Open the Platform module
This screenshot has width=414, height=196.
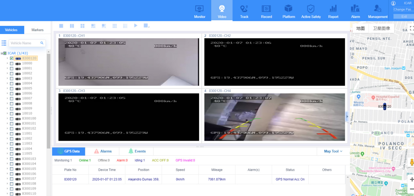289,11
